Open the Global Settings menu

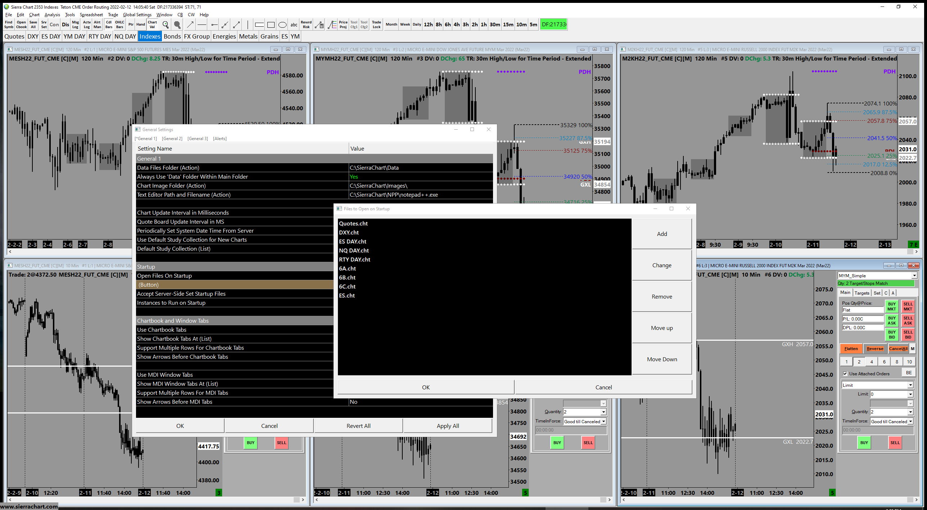pyautogui.click(x=137, y=15)
